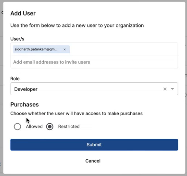Cancel adding the new user
This screenshot has width=187, height=176.
click(x=93, y=161)
